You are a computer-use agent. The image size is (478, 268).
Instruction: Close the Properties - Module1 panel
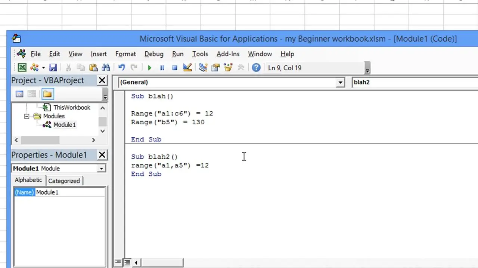[x=102, y=155]
